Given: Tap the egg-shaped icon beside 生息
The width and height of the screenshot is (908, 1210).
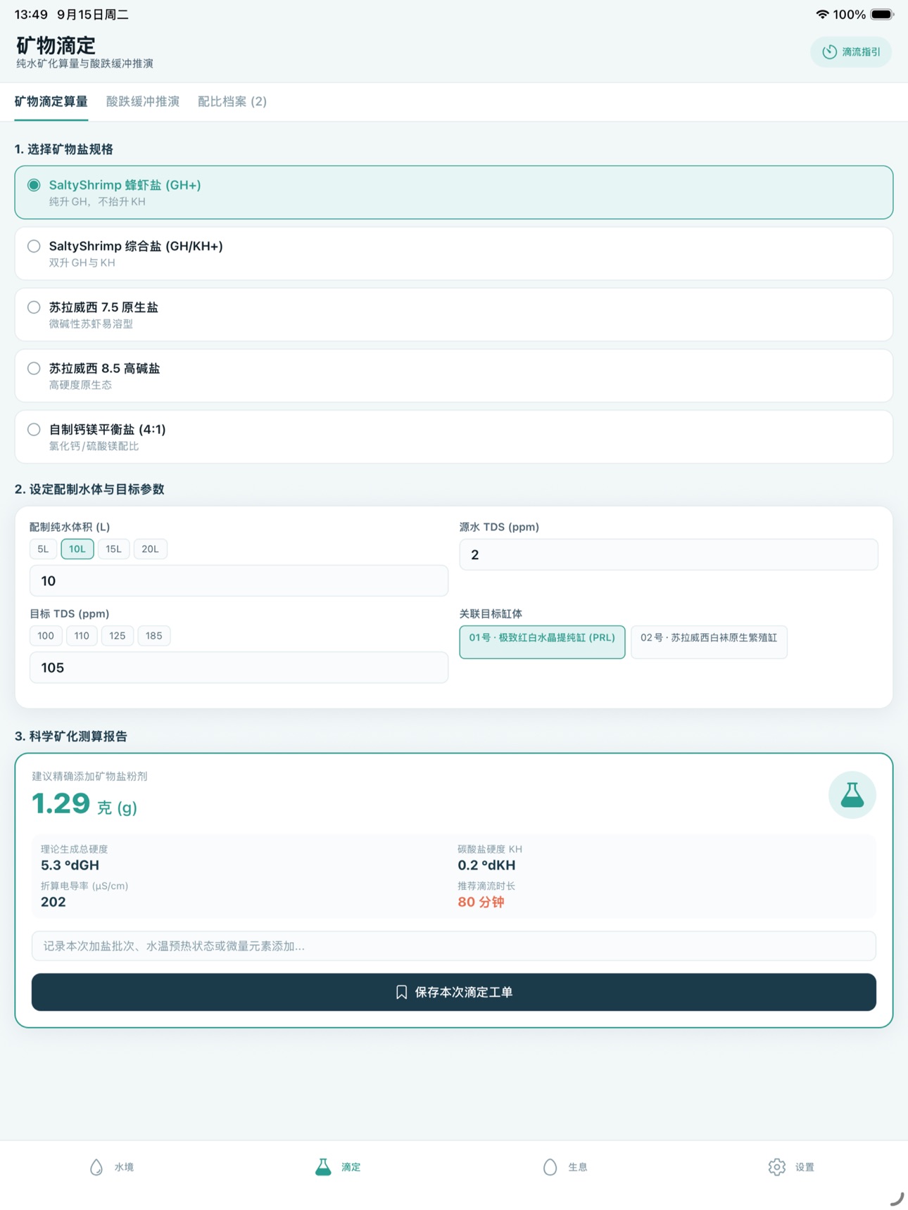Looking at the screenshot, I should coord(550,1167).
